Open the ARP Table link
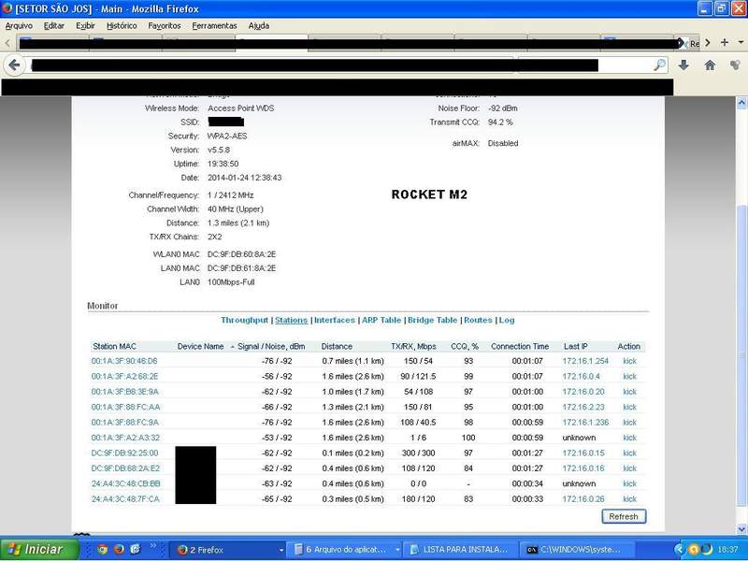The image size is (748, 561). click(381, 320)
